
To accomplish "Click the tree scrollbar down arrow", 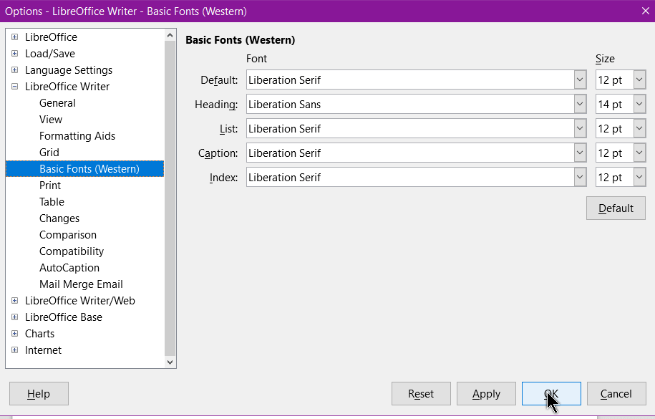I will pyautogui.click(x=170, y=362).
